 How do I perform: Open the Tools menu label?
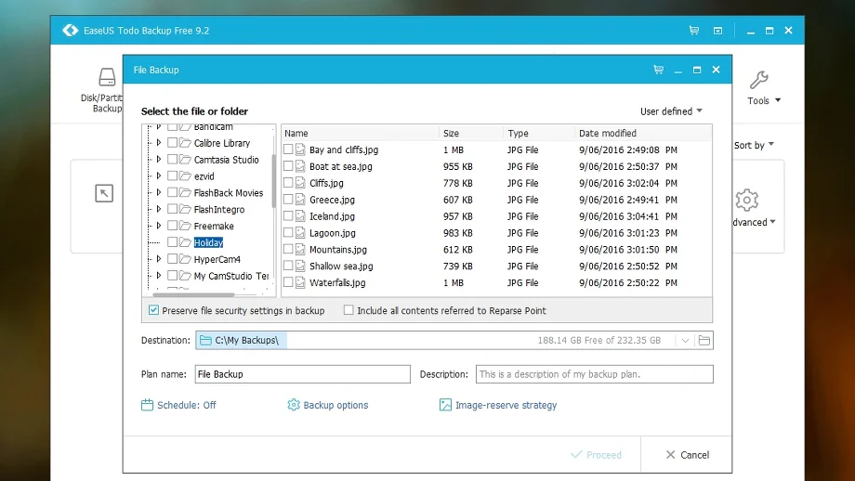click(758, 101)
